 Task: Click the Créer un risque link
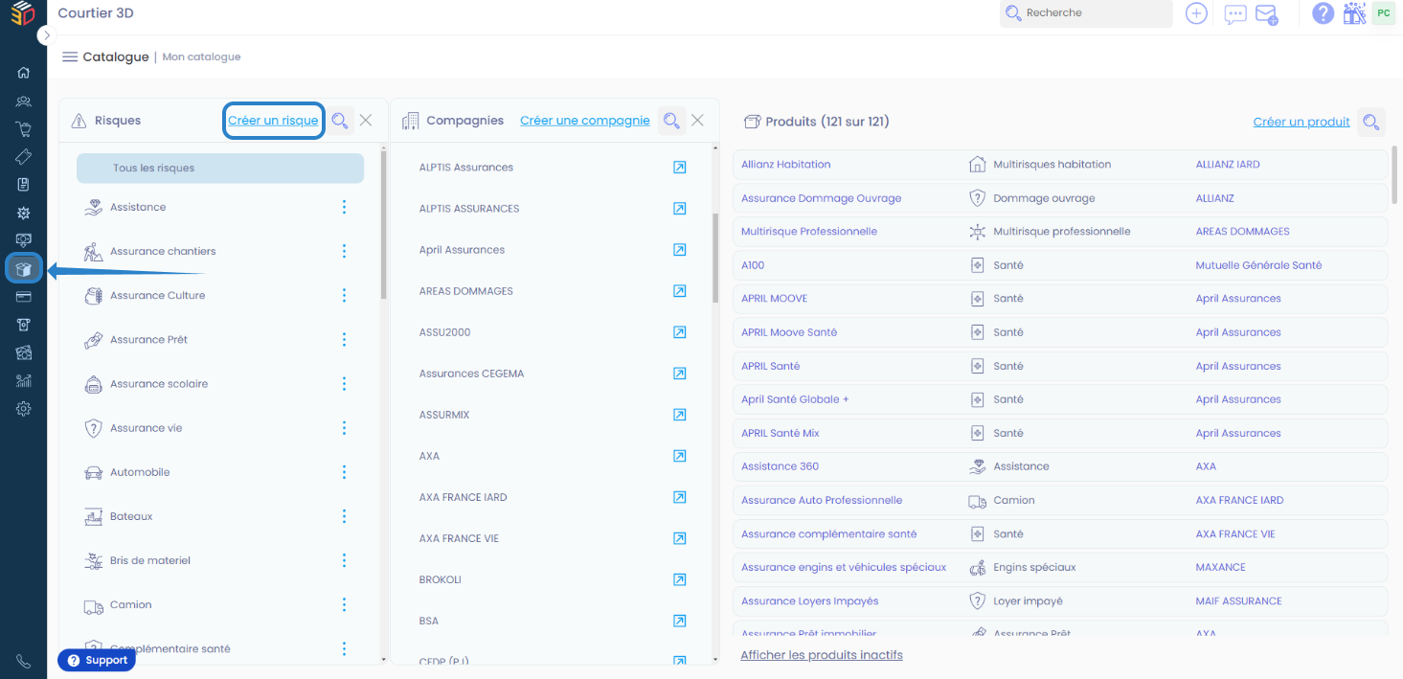[273, 121]
